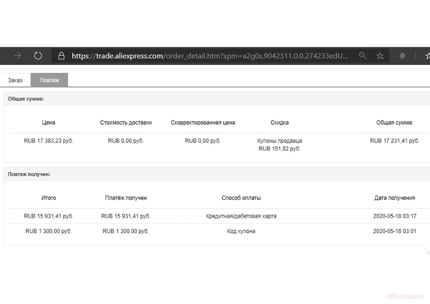The width and height of the screenshot is (430, 304).
Task: Select the Кредитная/дебетовая карта payment method
Action: [x=241, y=216]
